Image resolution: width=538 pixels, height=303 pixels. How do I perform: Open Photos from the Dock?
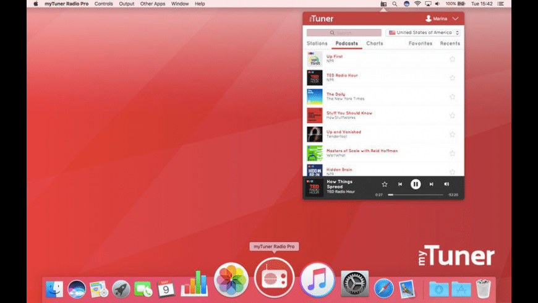tap(231, 280)
